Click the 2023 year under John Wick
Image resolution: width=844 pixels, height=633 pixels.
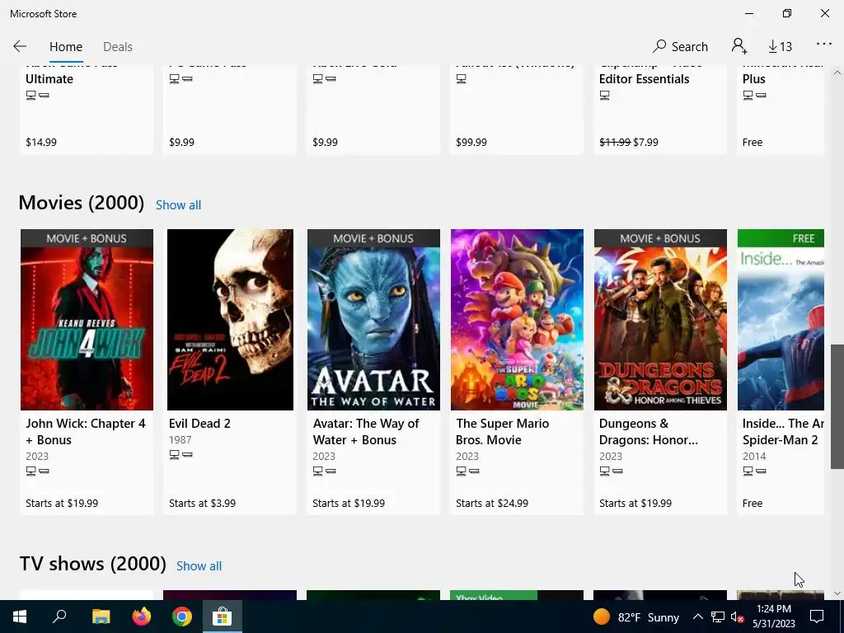pyautogui.click(x=37, y=457)
